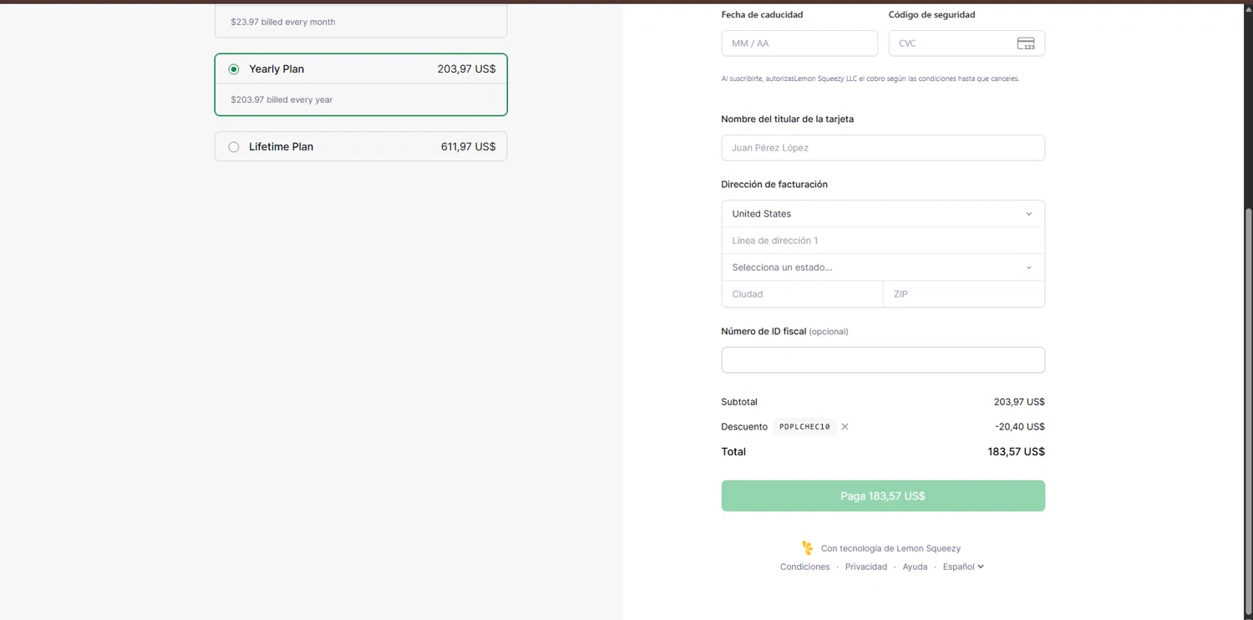The image size is (1253, 620).
Task: Click the $23.97 billed every month text
Action: point(283,22)
